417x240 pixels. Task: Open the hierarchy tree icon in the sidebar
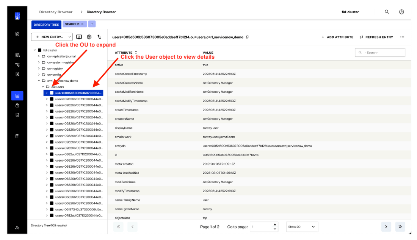click(17, 64)
